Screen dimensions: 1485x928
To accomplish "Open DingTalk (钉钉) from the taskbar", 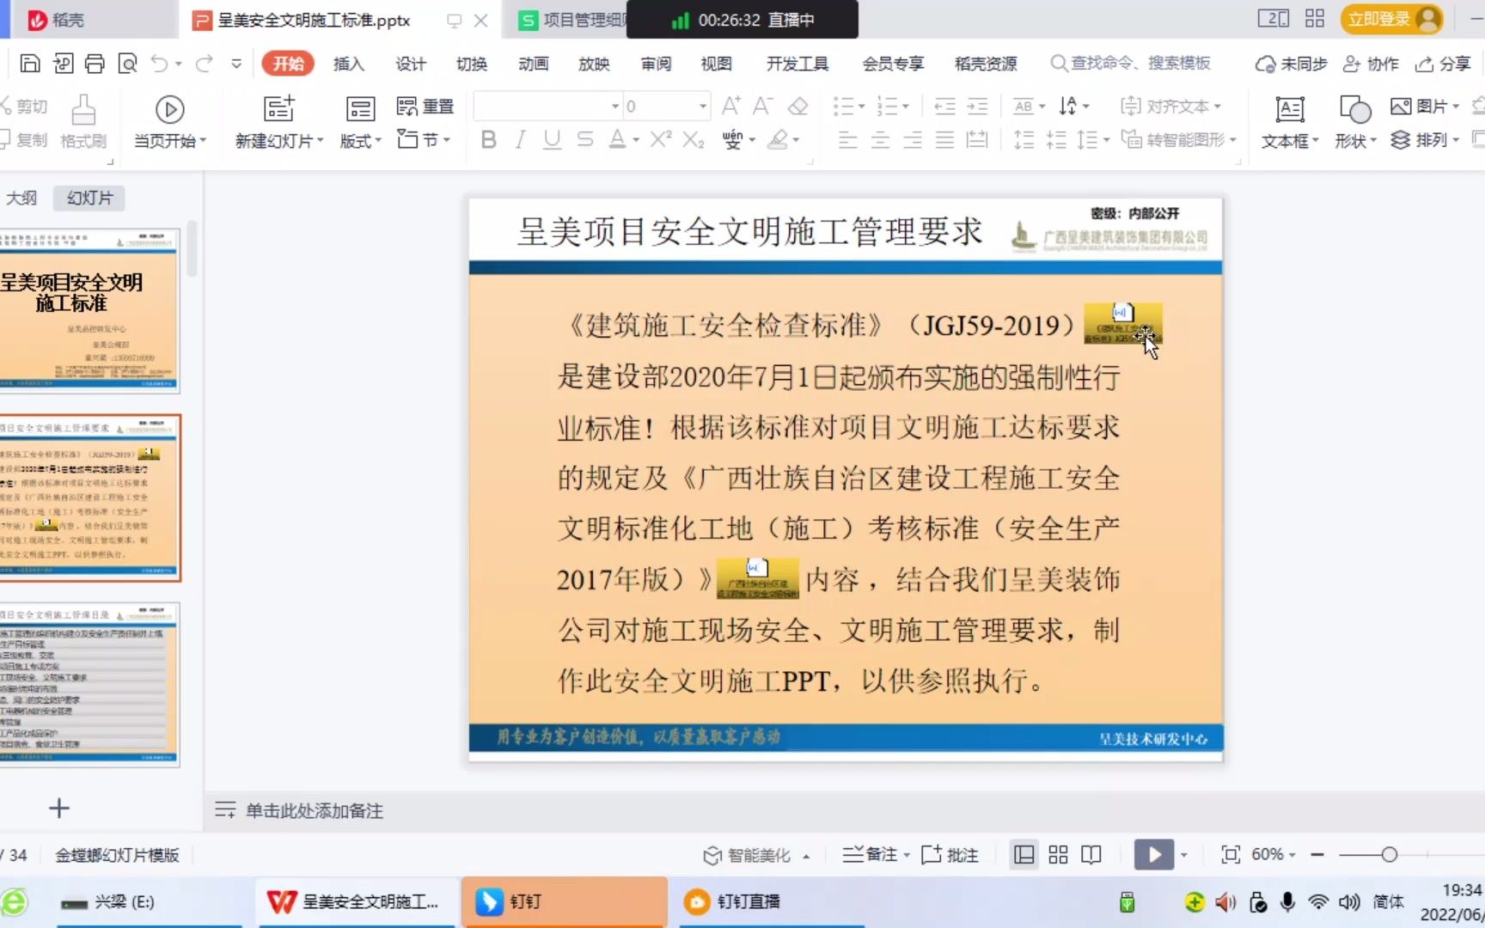I will 565,901.
